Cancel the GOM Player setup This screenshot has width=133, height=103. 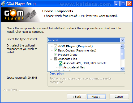pos(119,97)
